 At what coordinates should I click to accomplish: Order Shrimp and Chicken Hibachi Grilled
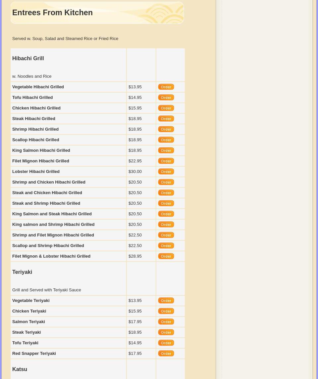click(166, 182)
